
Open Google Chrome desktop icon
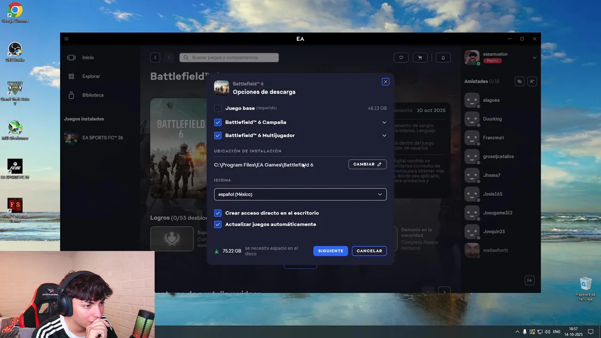pos(15,13)
